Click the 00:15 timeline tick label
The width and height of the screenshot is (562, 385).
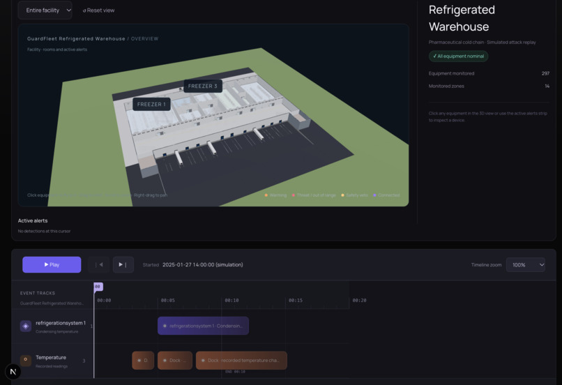(x=296, y=301)
